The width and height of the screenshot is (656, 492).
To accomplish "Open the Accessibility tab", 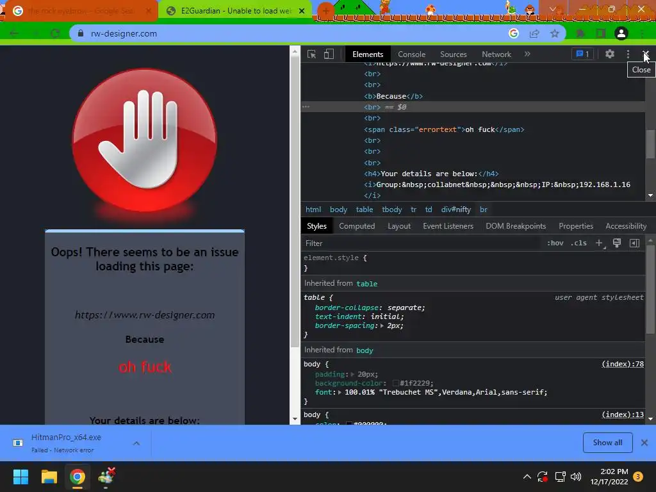I will pos(626,226).
